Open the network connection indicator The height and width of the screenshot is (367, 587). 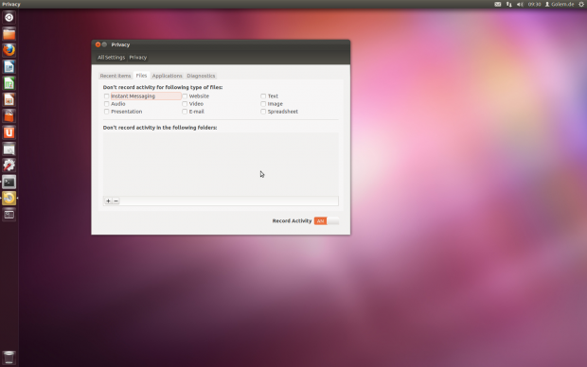508,4
